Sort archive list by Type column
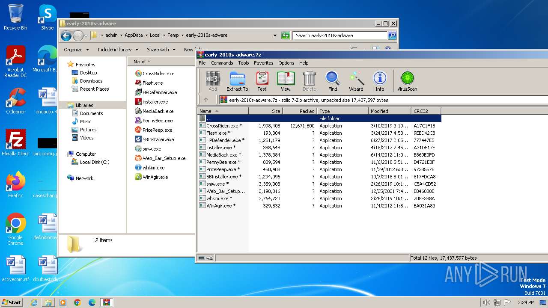The image size is (548, 308). coord(342,111)
